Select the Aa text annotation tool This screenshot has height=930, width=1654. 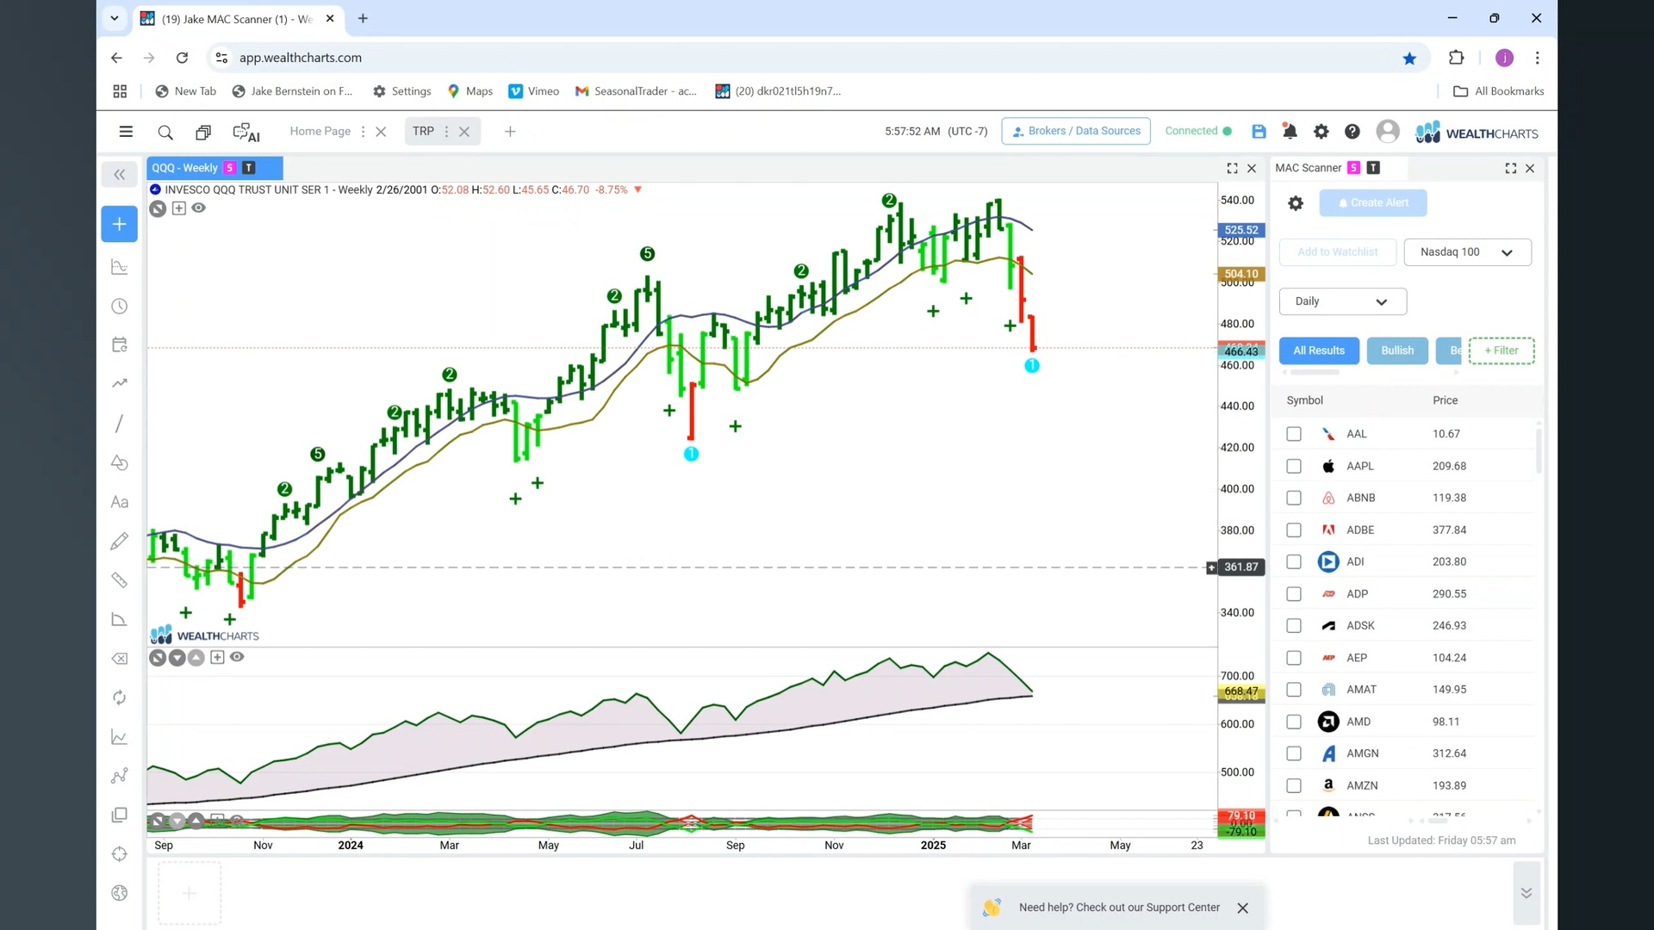point(120,502)
